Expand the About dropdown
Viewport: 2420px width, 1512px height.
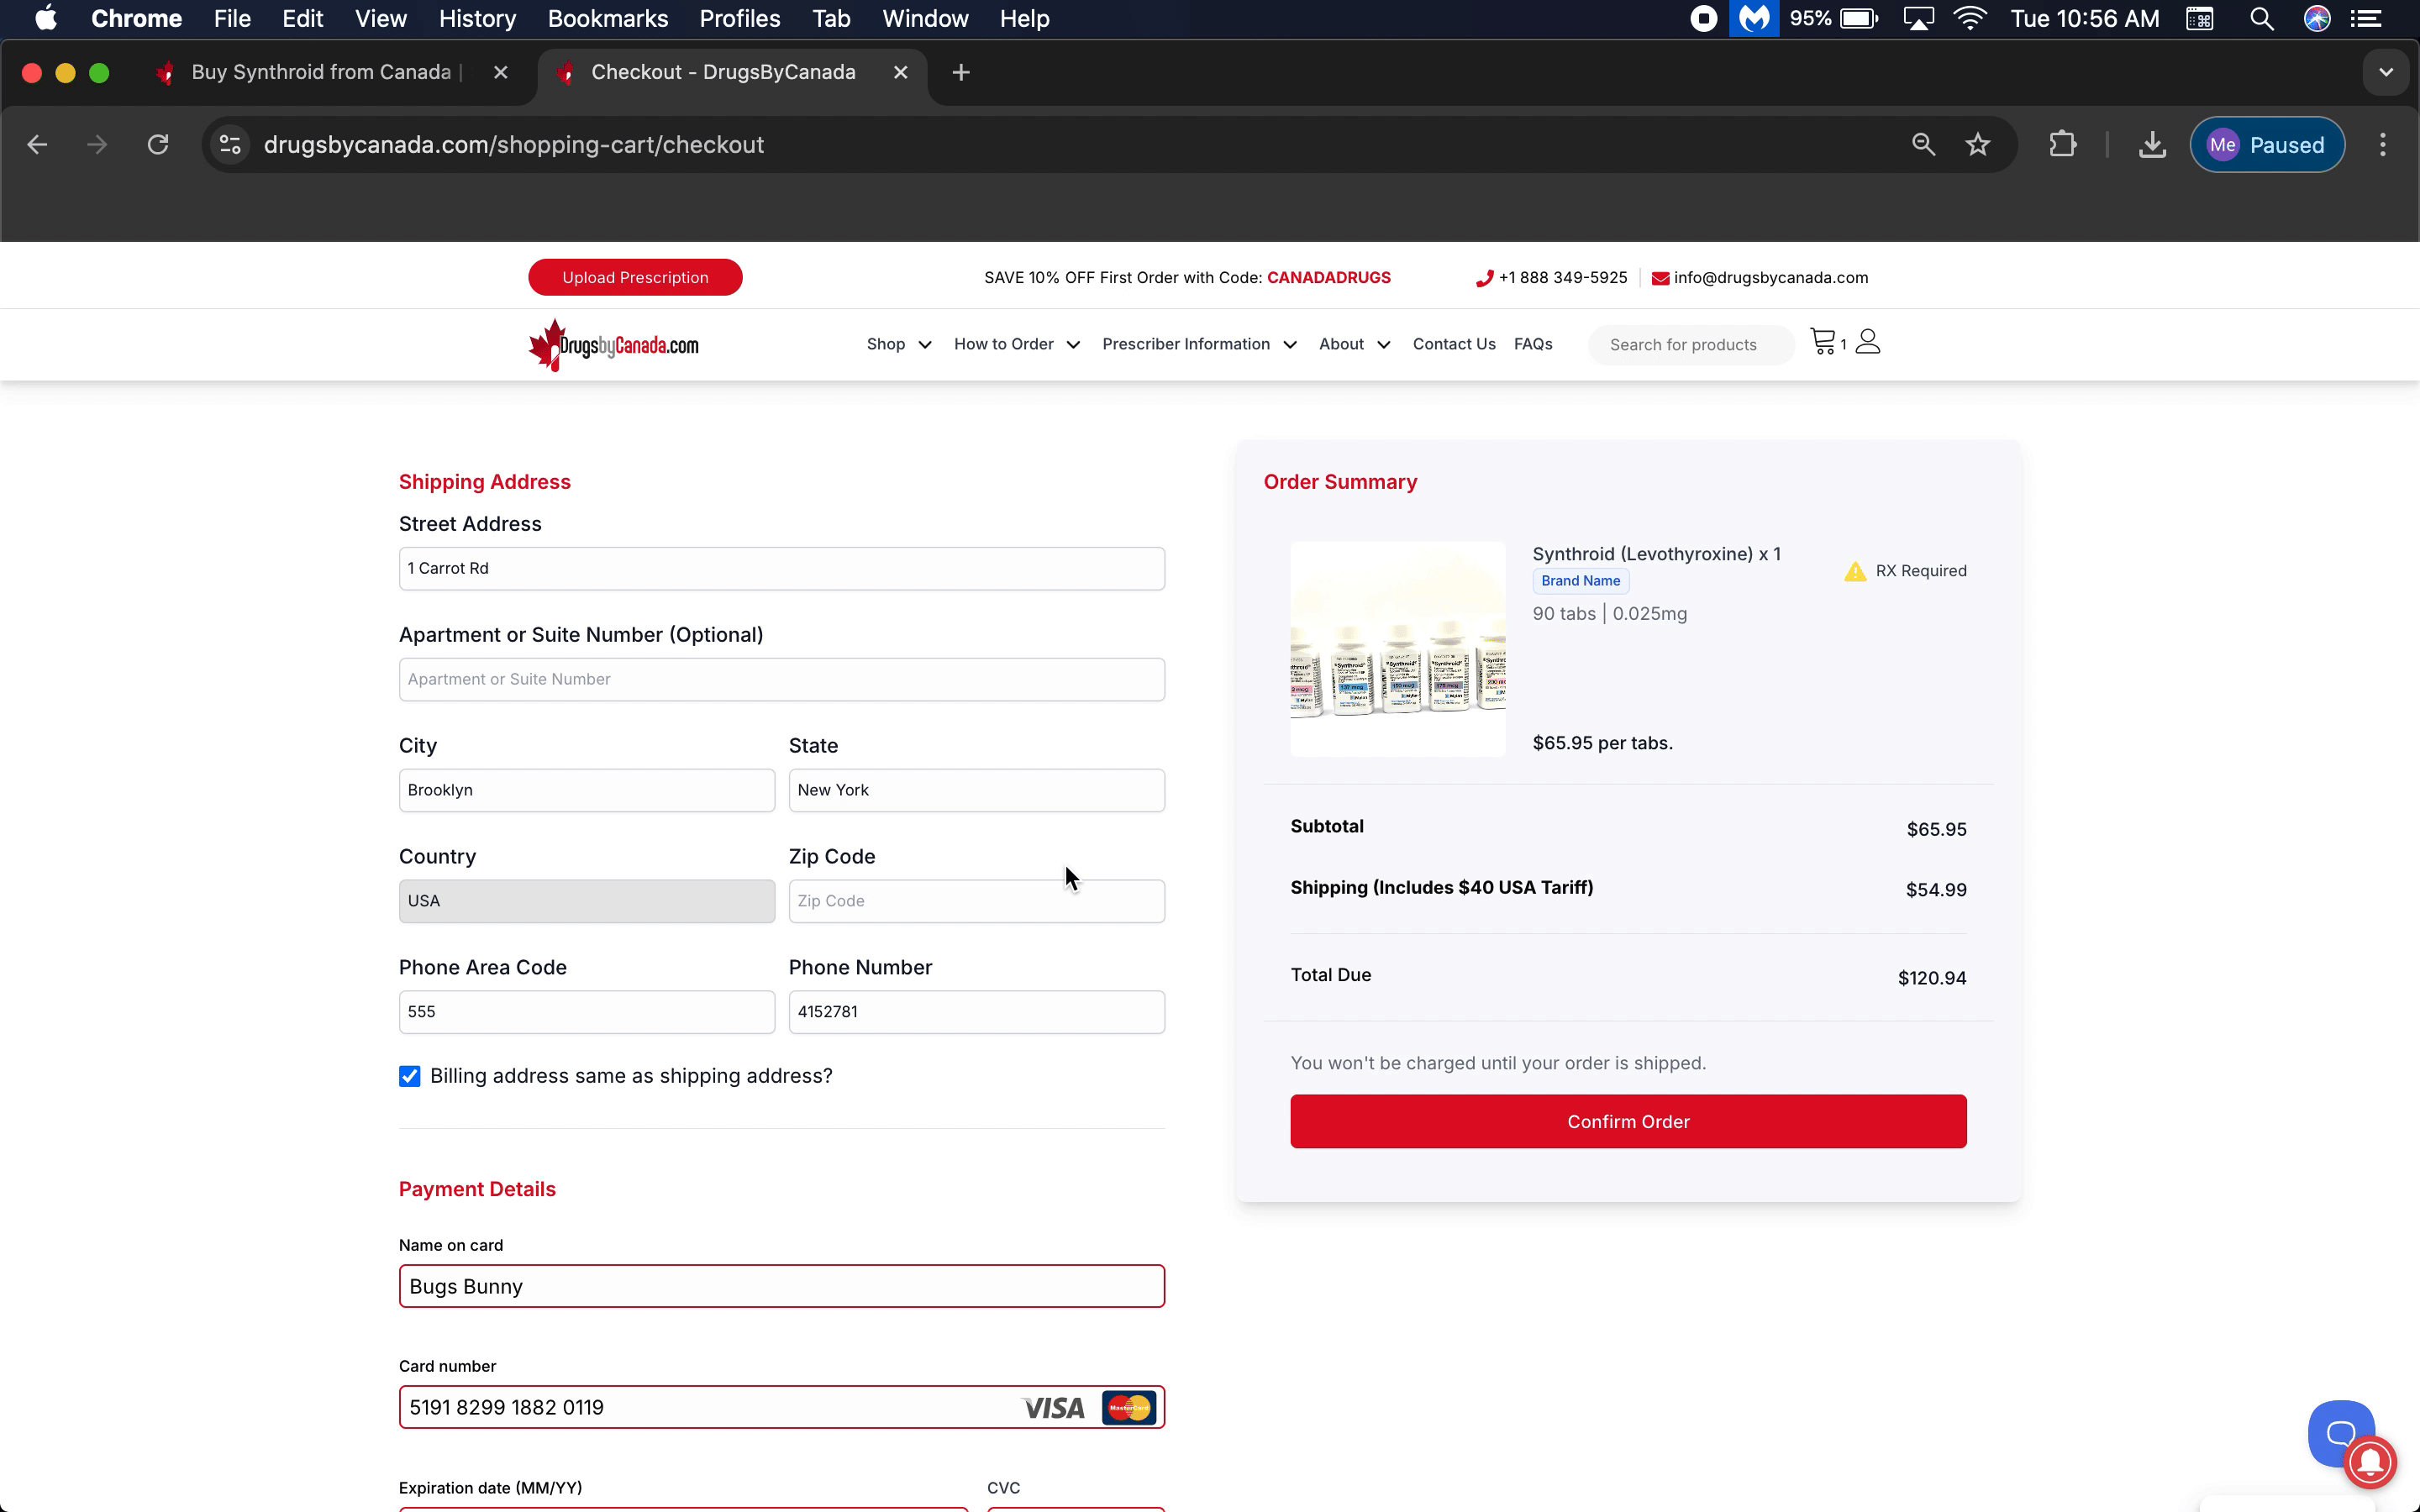1353,344
